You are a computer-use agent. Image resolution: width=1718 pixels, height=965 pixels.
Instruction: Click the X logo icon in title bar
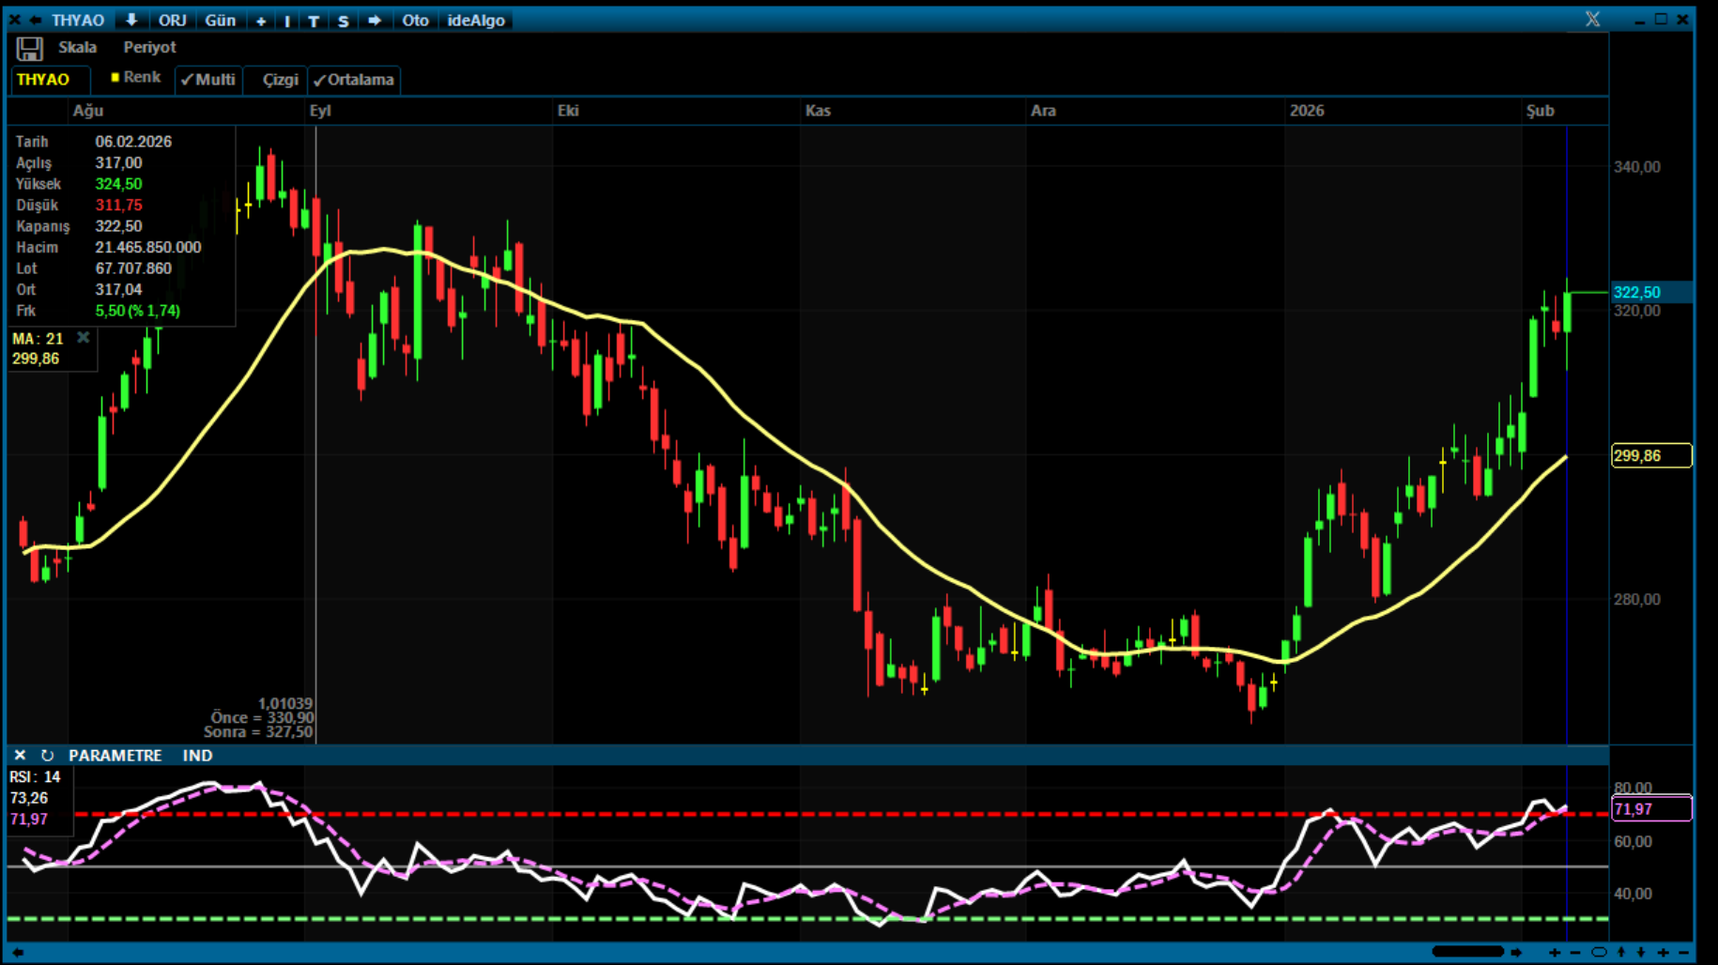point(1592,19)
